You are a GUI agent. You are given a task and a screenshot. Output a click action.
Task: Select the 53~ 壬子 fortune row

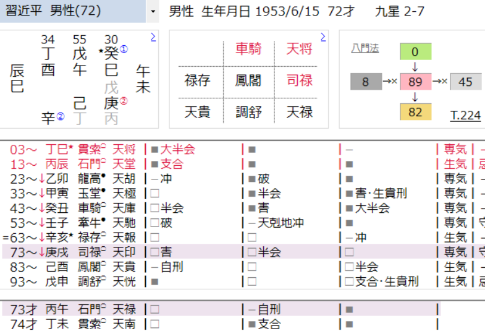[243, 223]
